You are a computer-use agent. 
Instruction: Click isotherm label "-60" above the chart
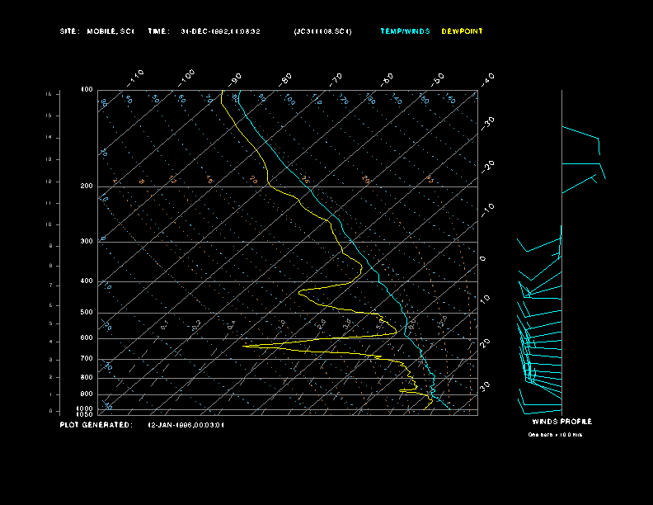[387, 79]
